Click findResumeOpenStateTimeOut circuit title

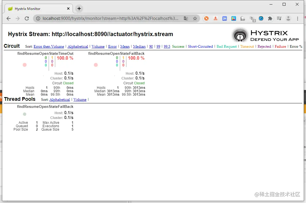(x=46, y=53)
